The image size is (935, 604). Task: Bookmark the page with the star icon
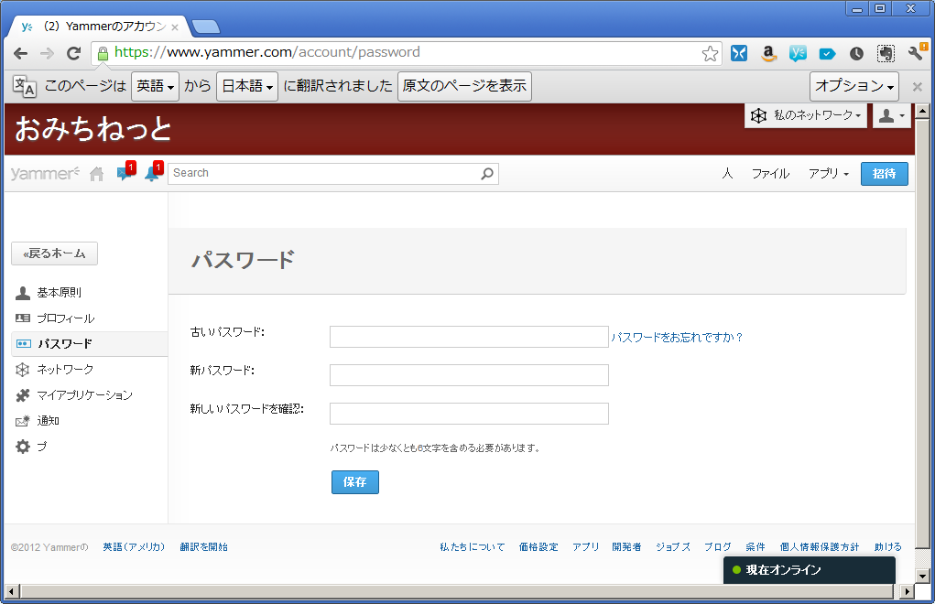pos(710,53)
